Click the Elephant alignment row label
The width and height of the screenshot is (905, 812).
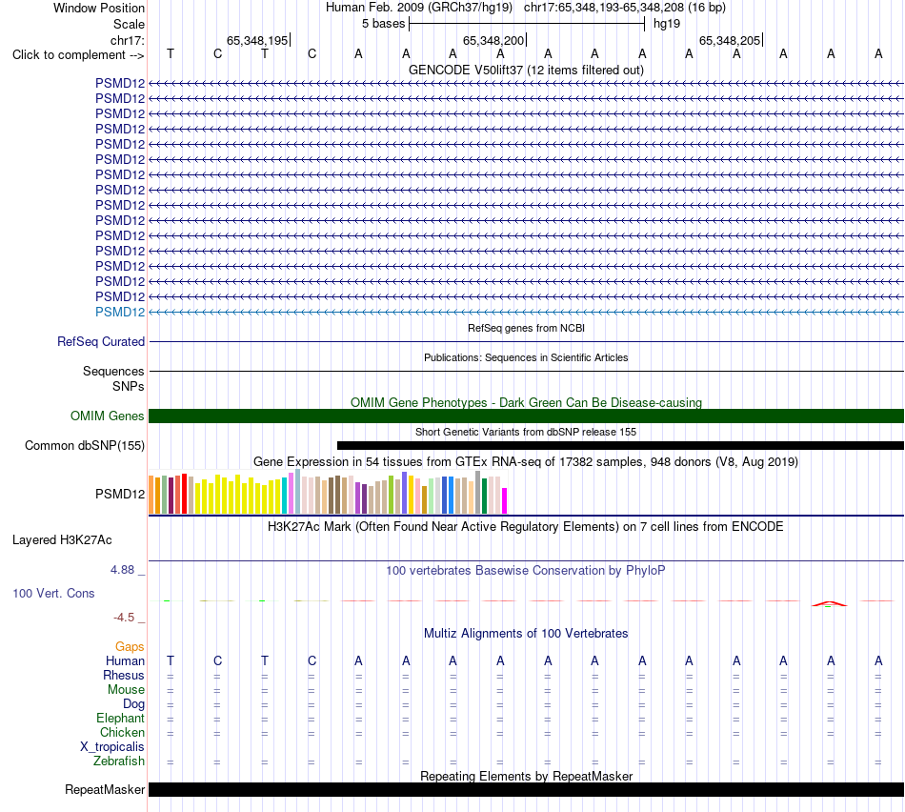click(x=120, y=718)
